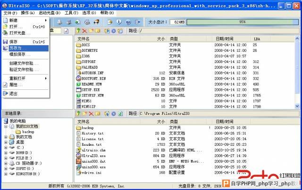Click image list scrollbar up arrow
This screenshot has width=302, height=190.
click(x=297, y=39)
